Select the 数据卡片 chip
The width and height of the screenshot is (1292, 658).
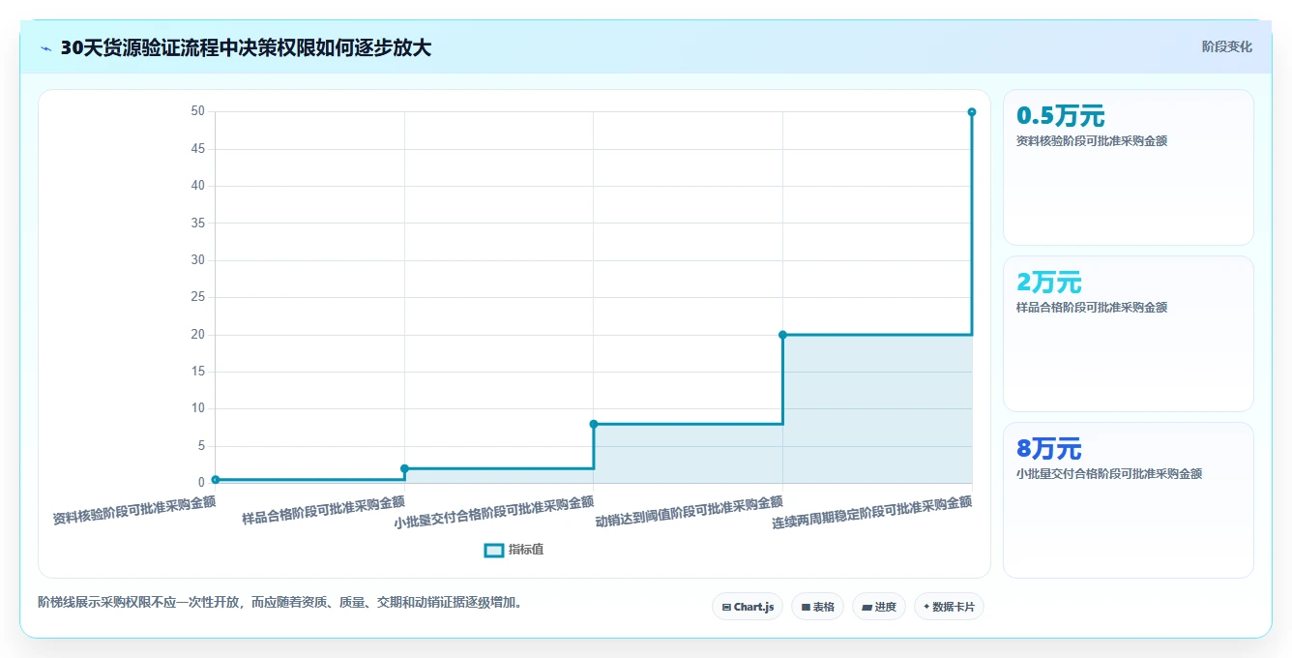pos(949,607)
